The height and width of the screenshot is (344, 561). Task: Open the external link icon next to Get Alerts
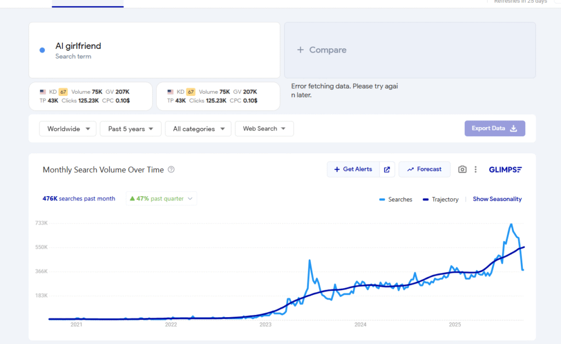pyautogui.click(x=386, y=170)
